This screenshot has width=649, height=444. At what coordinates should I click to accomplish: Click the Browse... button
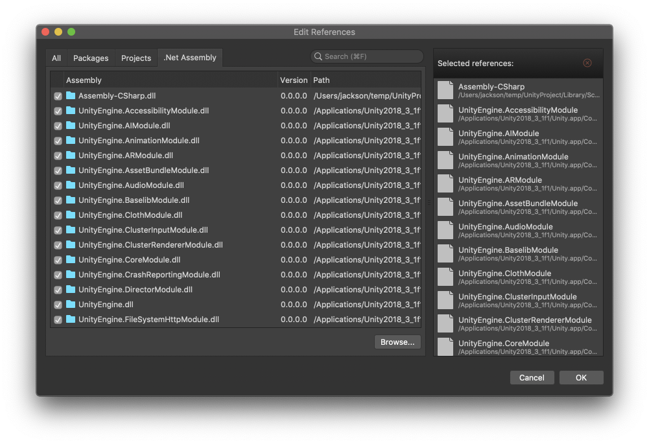click(397, 342)
